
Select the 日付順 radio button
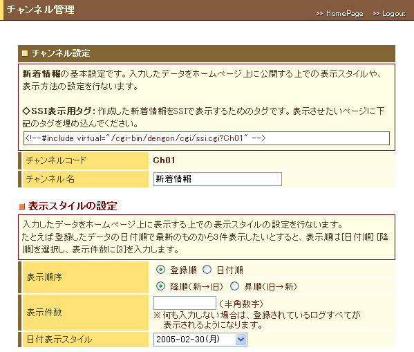point(207,270)
